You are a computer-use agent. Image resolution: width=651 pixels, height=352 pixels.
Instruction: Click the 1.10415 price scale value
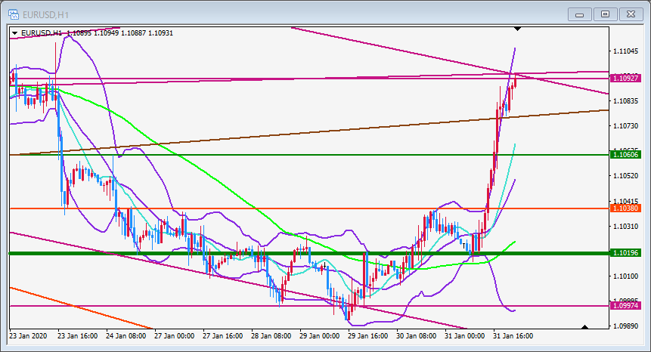click(626, 201)
